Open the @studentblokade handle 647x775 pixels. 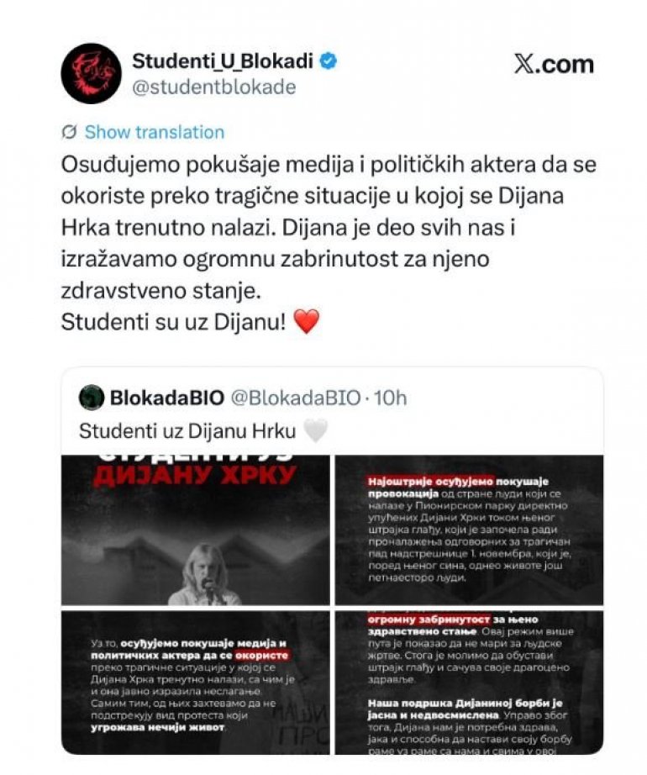(214, 87)
